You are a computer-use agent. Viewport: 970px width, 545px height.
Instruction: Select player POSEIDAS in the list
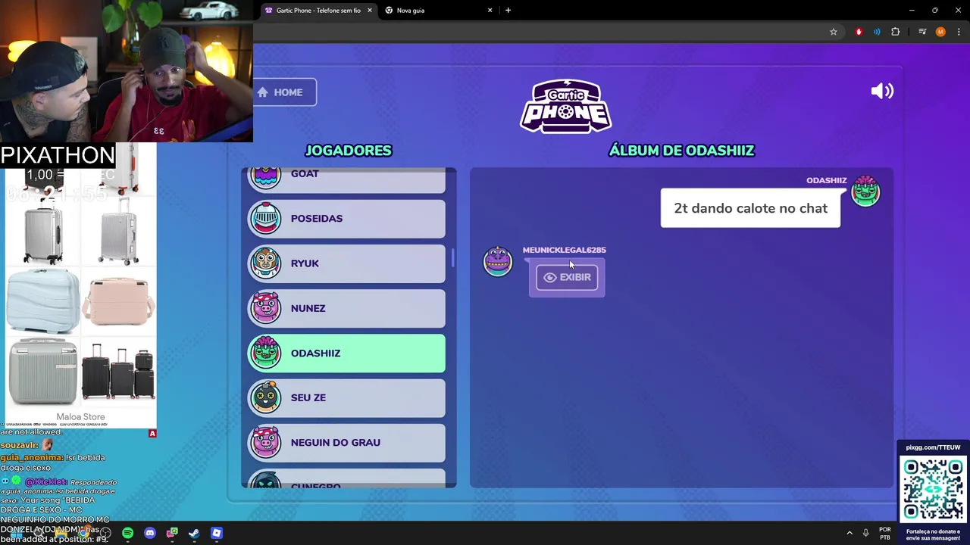(347, 219)
